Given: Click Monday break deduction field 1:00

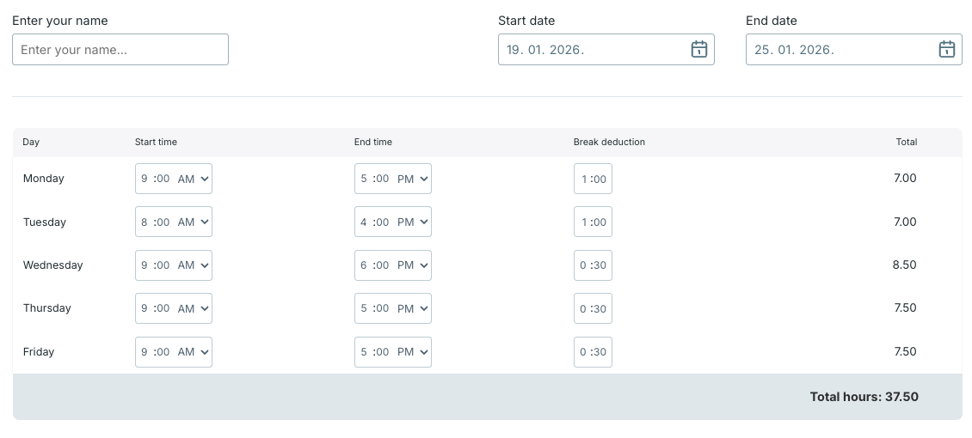Looking at the screenshot, I should pos(593,179).
